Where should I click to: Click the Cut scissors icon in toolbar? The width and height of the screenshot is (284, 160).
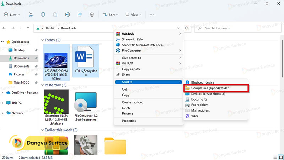(x=31, y=15)
